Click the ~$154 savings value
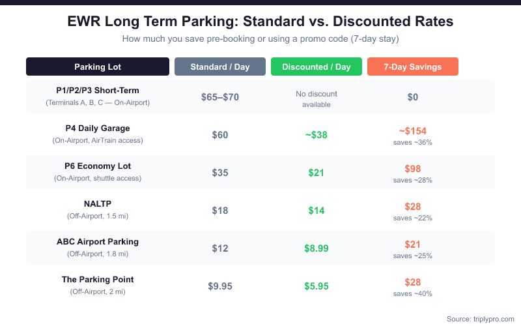 pyautogui.click(x=413, y=131)
